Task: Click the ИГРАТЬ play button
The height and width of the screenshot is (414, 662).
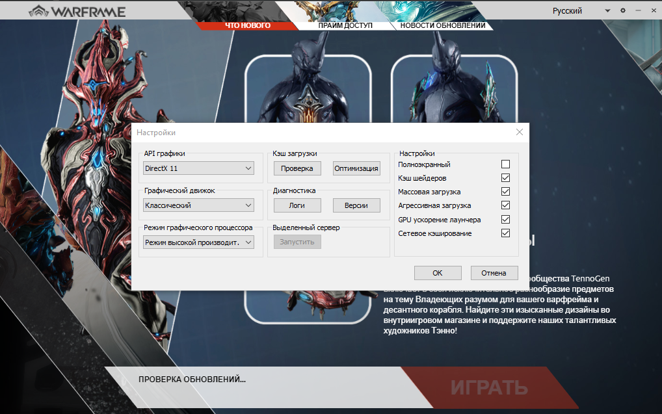Action: 489,387
